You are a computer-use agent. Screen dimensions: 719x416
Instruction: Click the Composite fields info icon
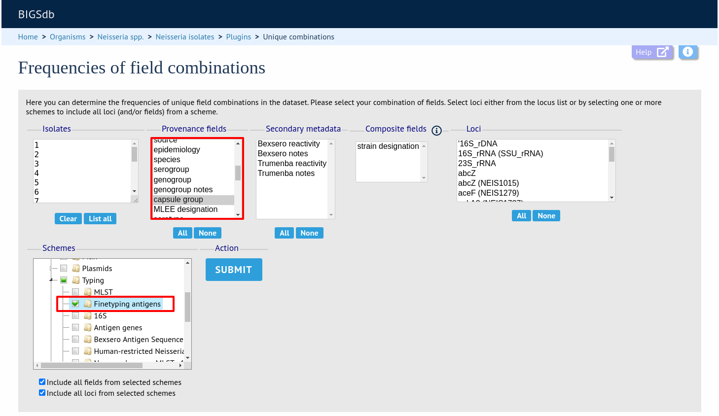(x=436, y=131)
